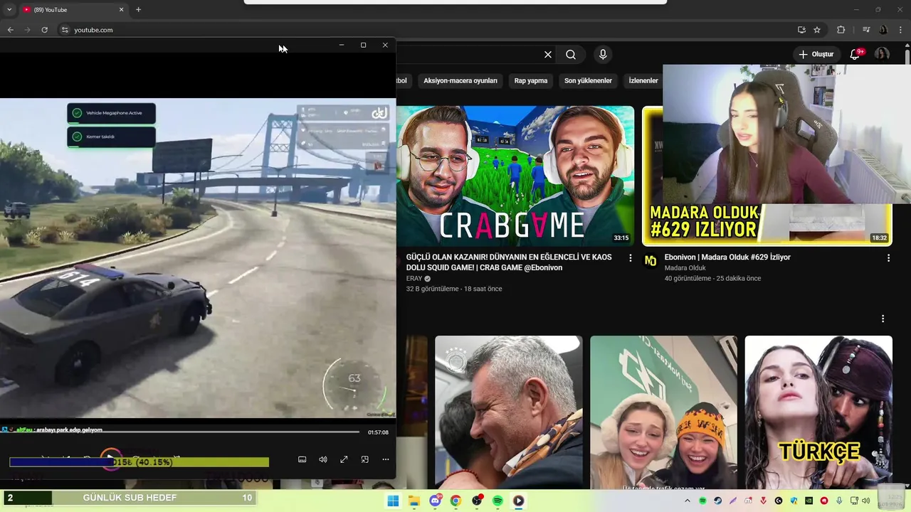Bookmark this page with the star icon

(817, 30)
